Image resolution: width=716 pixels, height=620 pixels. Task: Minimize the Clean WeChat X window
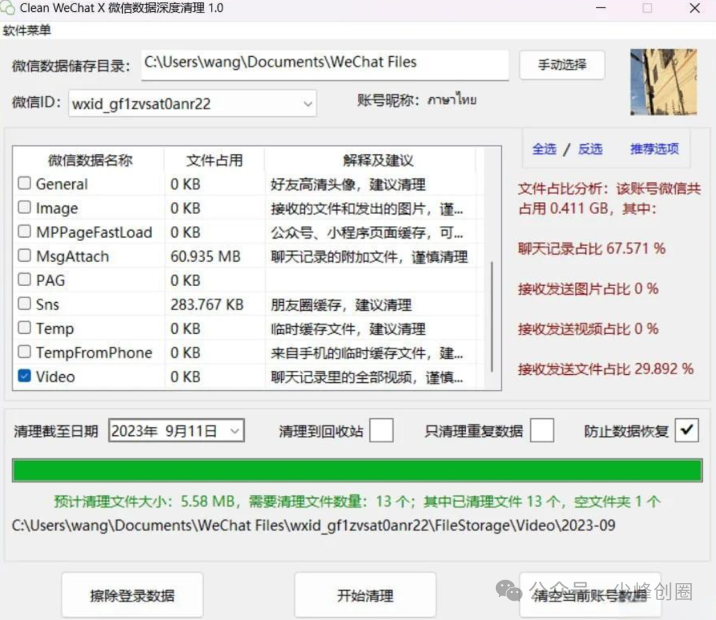tap(601, 8)
